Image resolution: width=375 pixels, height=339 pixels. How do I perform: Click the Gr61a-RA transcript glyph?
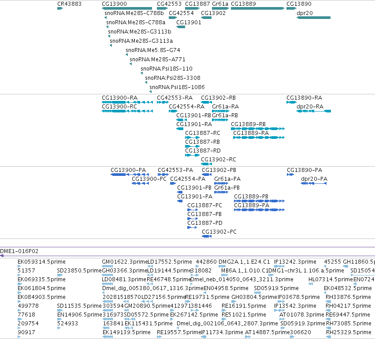tap(220, 111)
